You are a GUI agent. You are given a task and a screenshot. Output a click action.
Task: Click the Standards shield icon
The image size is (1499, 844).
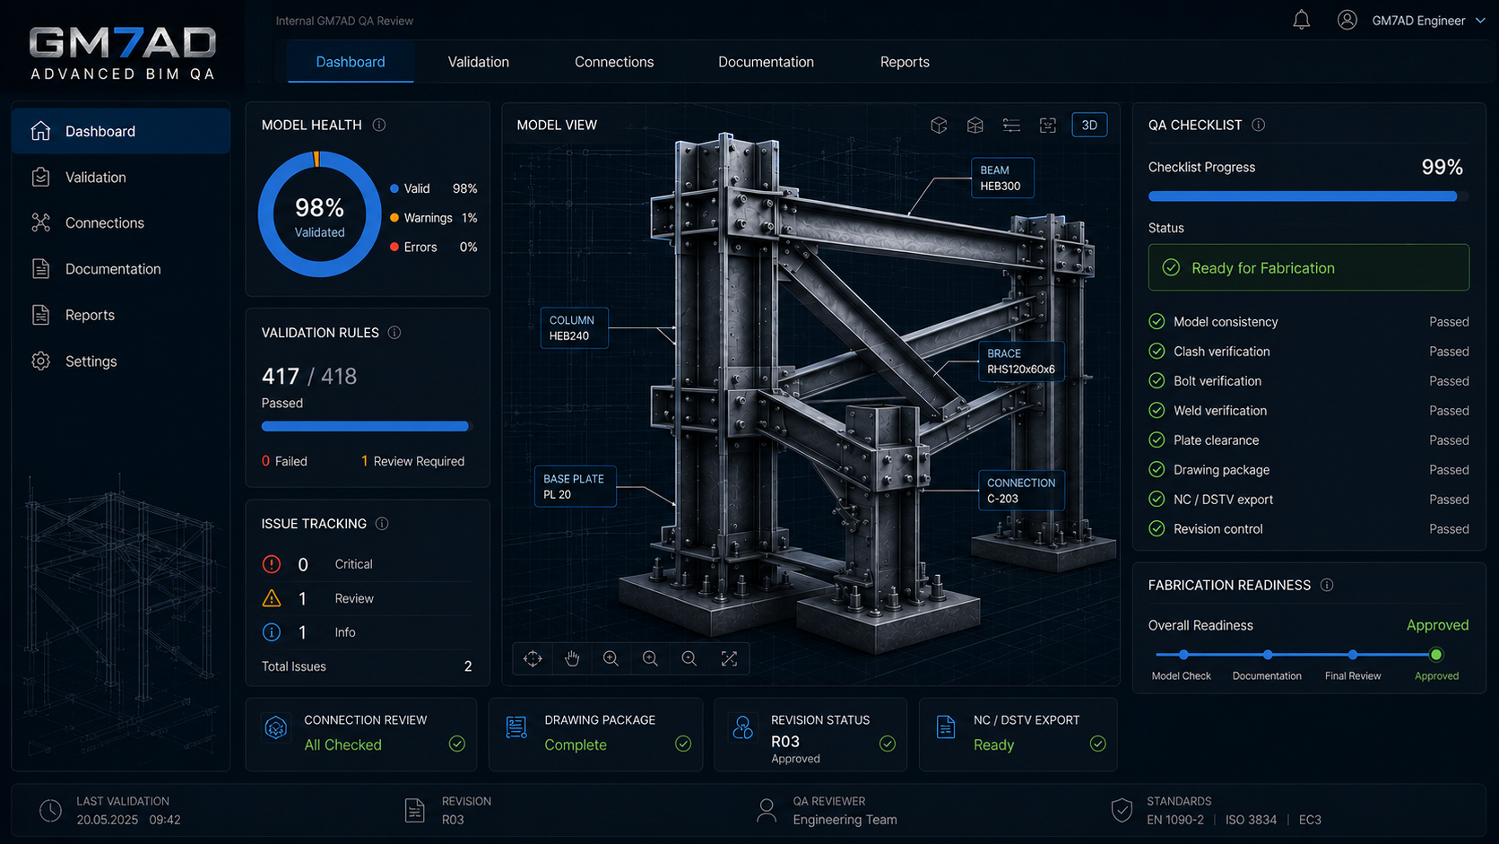click(x=1122, y=810)
